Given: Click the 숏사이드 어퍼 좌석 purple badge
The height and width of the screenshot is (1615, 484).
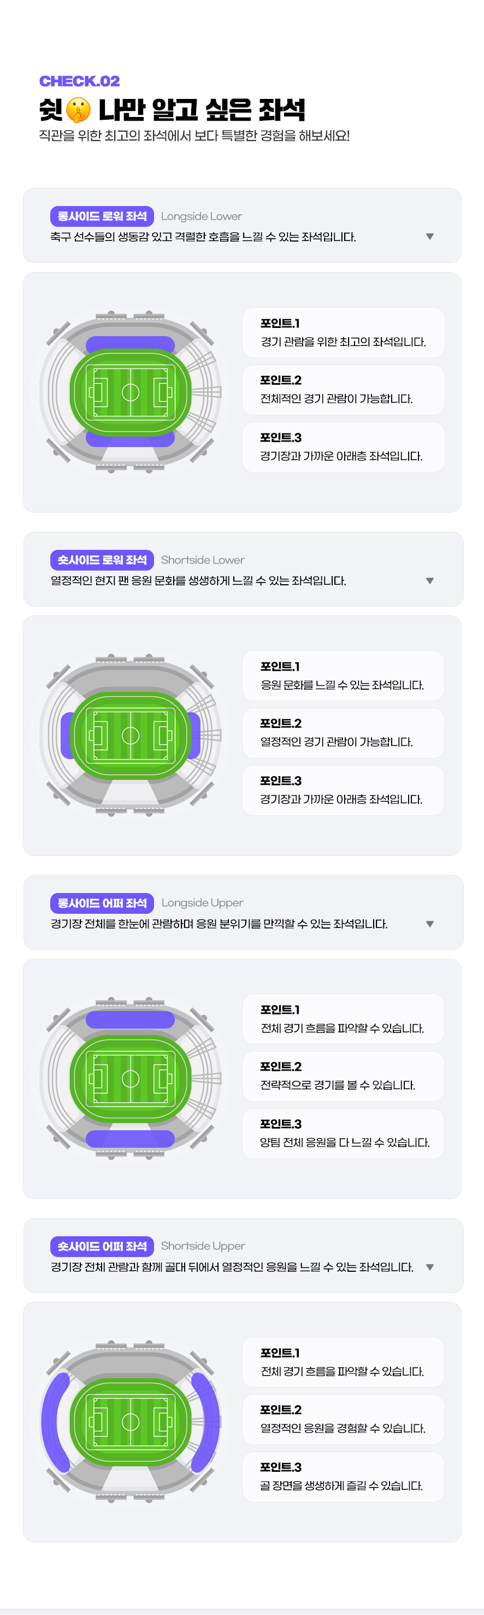Looking at the screenshot, I should click(x=102, y=1245).
